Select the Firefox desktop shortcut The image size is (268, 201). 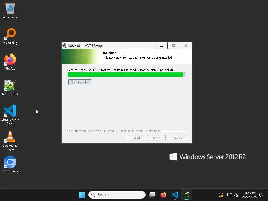[x=10, y=62]
